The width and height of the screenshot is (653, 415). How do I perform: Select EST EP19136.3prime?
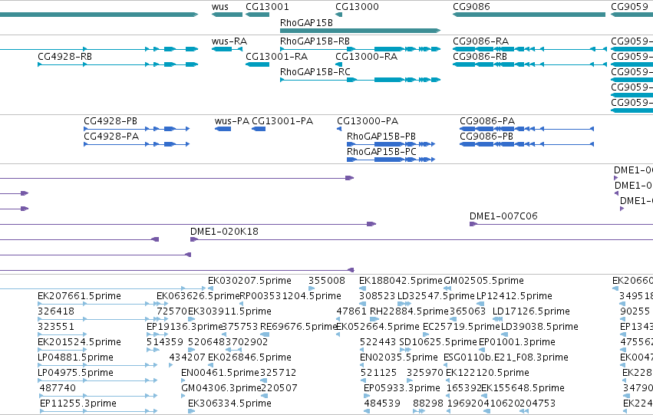[x=186, y=327]
